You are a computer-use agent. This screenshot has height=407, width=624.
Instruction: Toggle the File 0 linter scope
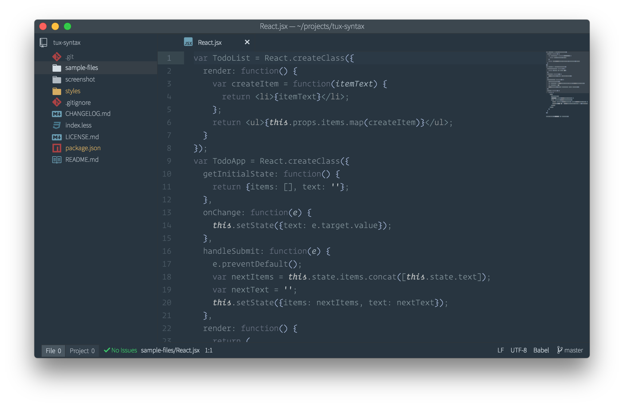point(53,351)
